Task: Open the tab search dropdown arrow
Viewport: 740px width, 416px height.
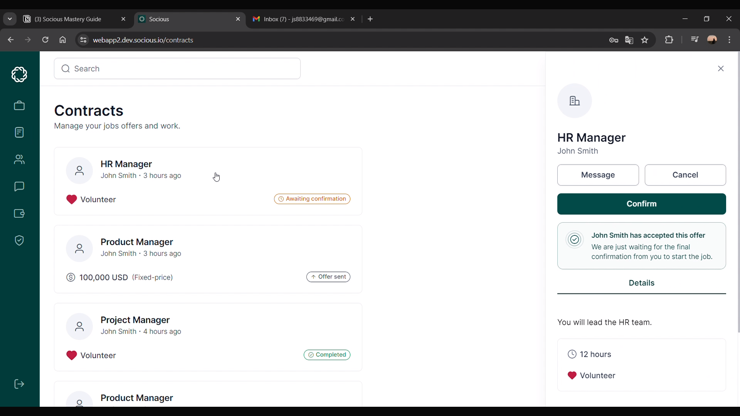Action: tap(10, 19)
